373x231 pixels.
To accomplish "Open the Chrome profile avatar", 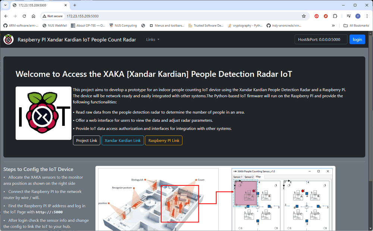I will tap(358, 16).
